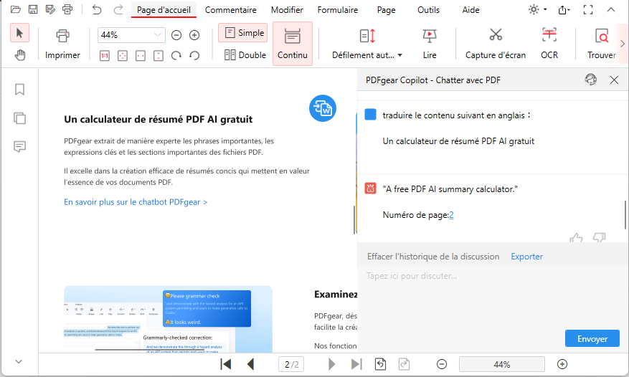This screenshot has width=629, height=377.
Task: Click the small printer icon in top bar
Action: point(67,9)
